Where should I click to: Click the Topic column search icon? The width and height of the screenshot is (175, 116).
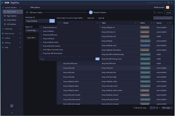(x=137, y=23)
